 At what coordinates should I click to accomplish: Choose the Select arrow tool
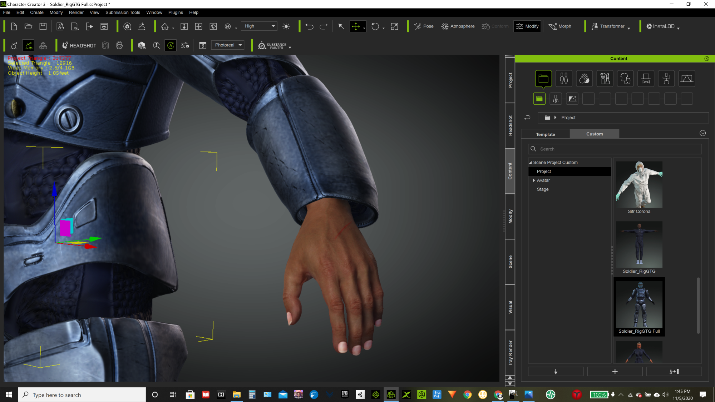click(x=341, y=26)
